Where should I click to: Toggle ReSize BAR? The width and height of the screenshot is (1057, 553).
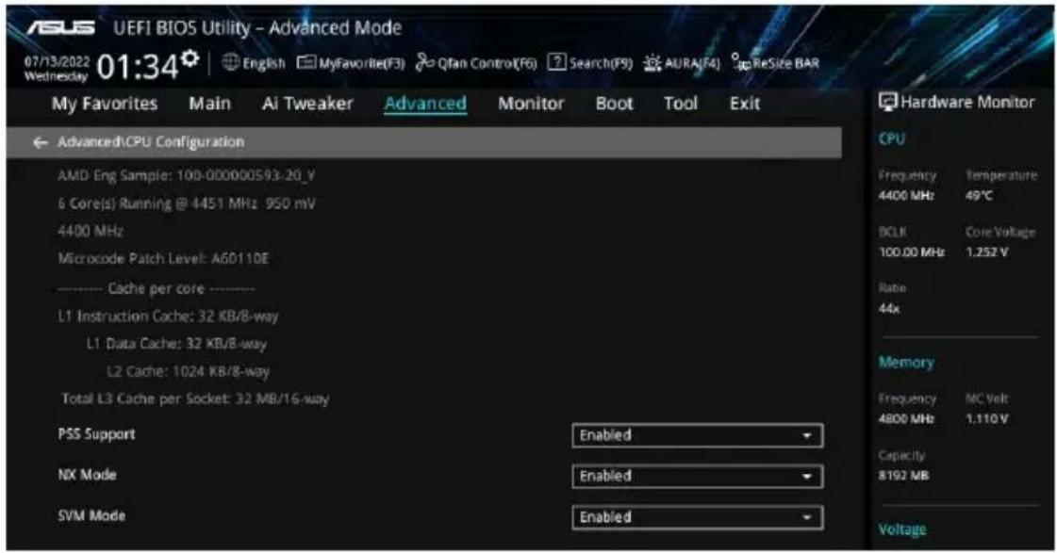pyautogui.click(x=776, y=63)
